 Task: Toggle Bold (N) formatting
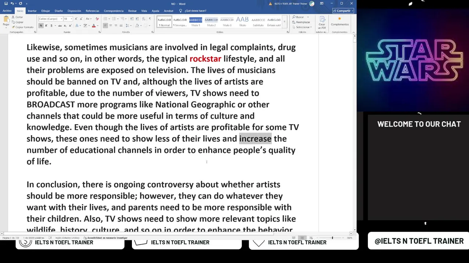(41, 26)
